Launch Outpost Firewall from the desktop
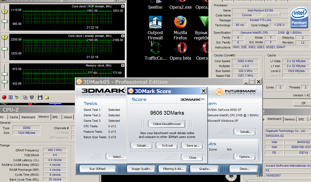This screenshot has height=182, width=311. click(155, 28)
